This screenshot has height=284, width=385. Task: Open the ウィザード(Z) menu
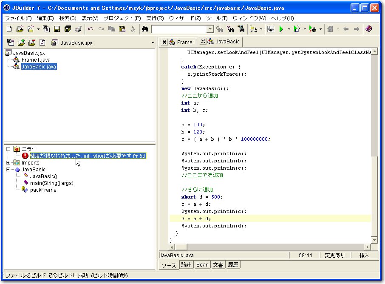pos(184,18)
